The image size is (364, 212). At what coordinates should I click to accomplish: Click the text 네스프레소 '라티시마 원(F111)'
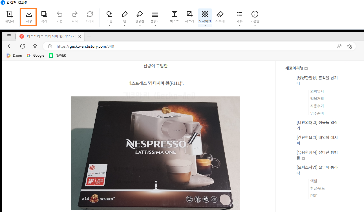(x=156, y=83)
